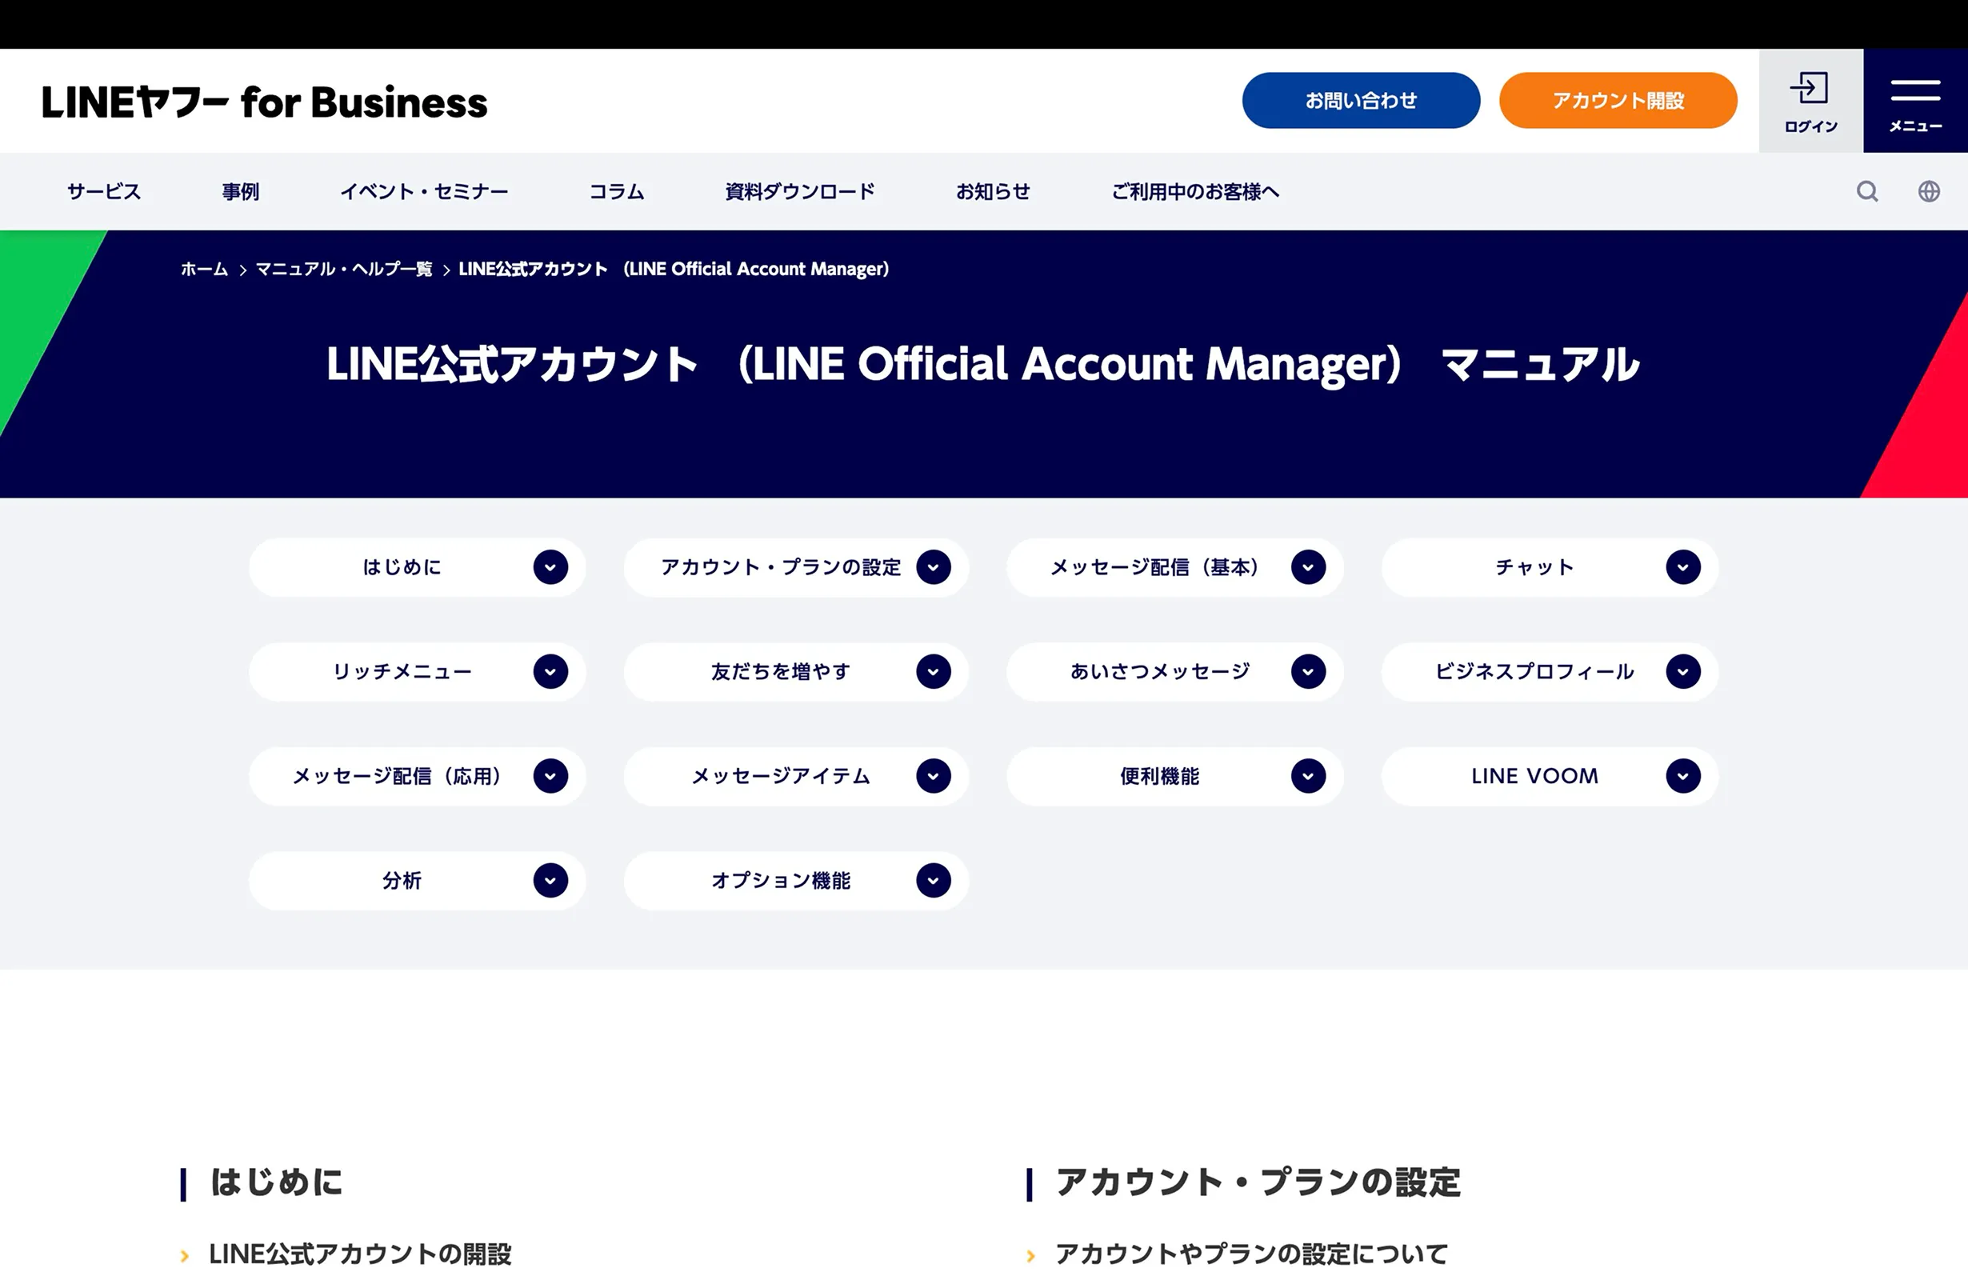Expand the 友だちを増やす chevron
The image size is (1968, 1280).
pos(934,671)
